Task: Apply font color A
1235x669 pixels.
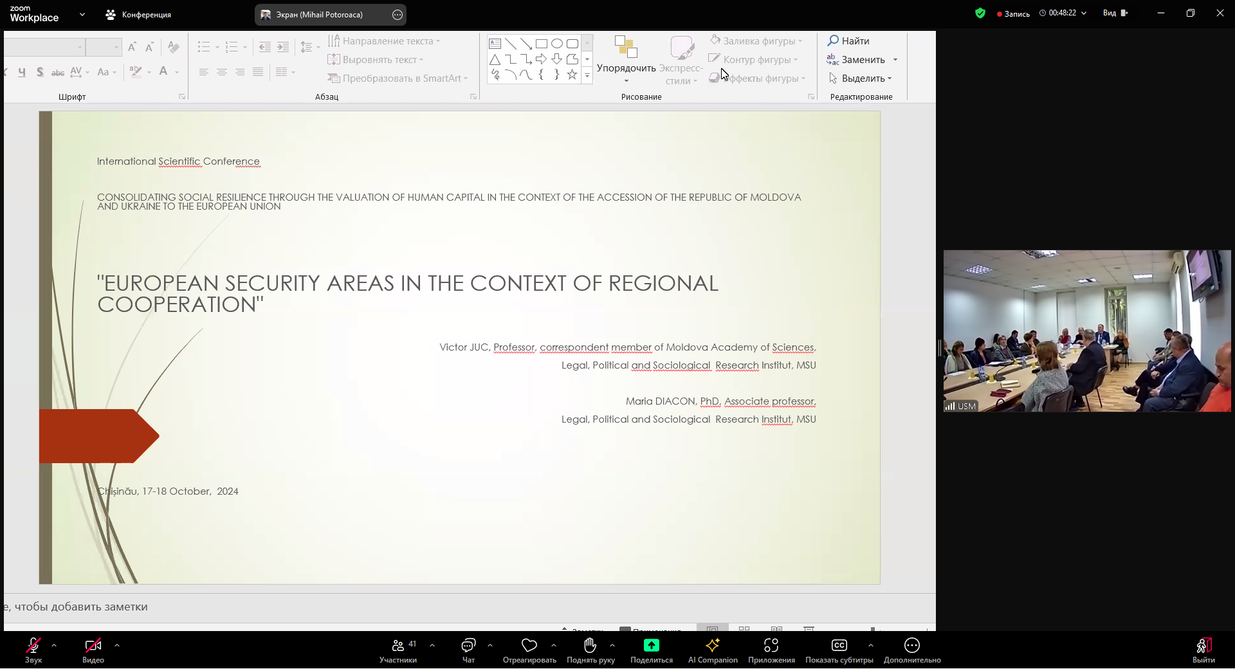Action: [163, 72]
